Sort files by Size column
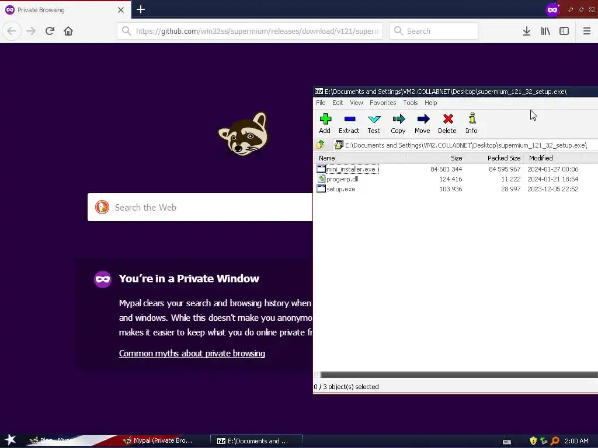598x448 pixels. pos(436,157)
